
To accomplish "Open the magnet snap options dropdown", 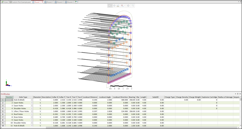I will pyautogui.click(x=125, y=6).
